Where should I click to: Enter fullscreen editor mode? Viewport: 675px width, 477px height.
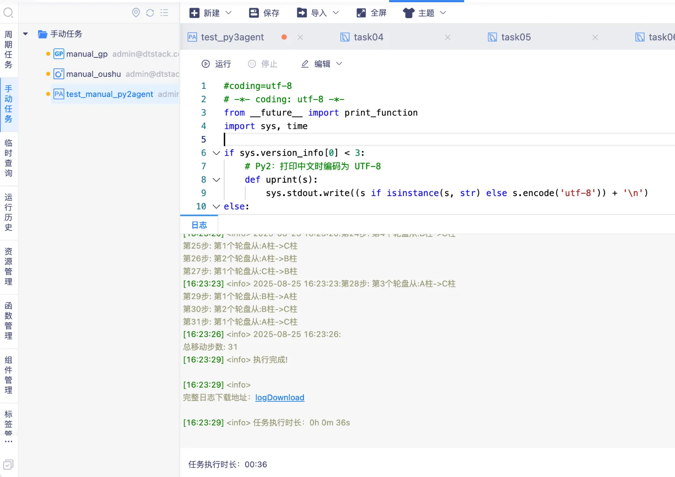pyautogui.click(x=371, y=13)
